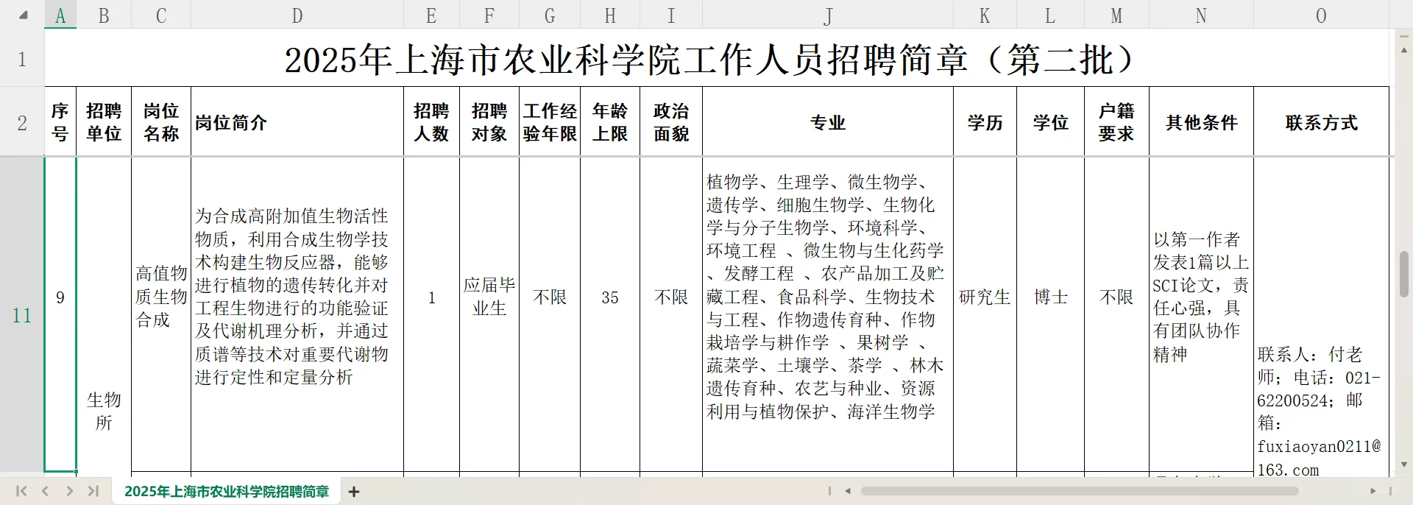Screen dimensions: 1413x505
Task: Go to first sheet navigation arrow
Action: pyautogui.click(x=21, y=491)
